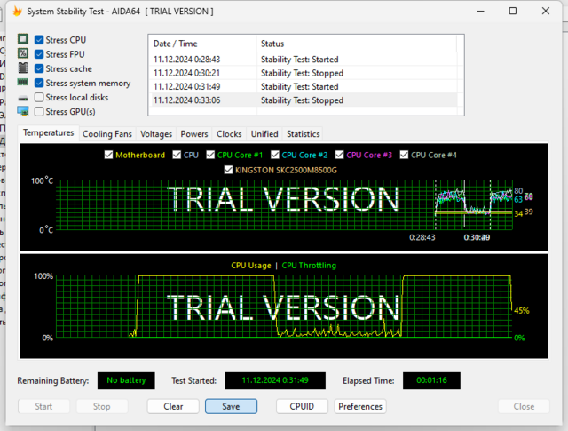Select the Temperatures tab
This screenshot has width=568, height=431.
tap(49, 133)
